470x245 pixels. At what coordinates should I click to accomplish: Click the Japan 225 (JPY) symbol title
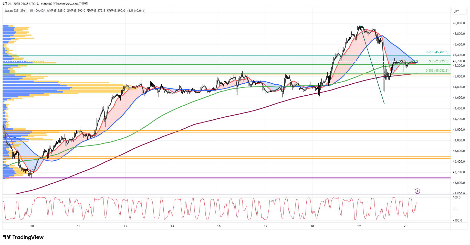click(x=15, y=11)
